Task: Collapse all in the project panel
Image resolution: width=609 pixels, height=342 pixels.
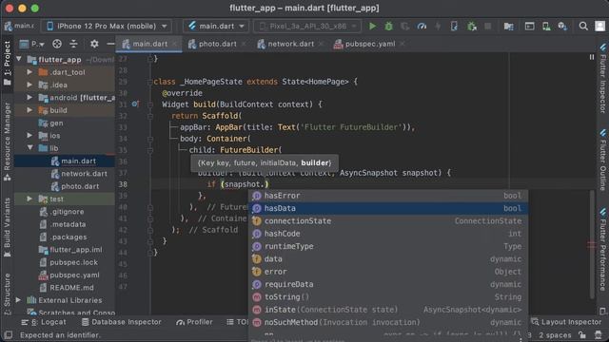Action: point(73,44)
